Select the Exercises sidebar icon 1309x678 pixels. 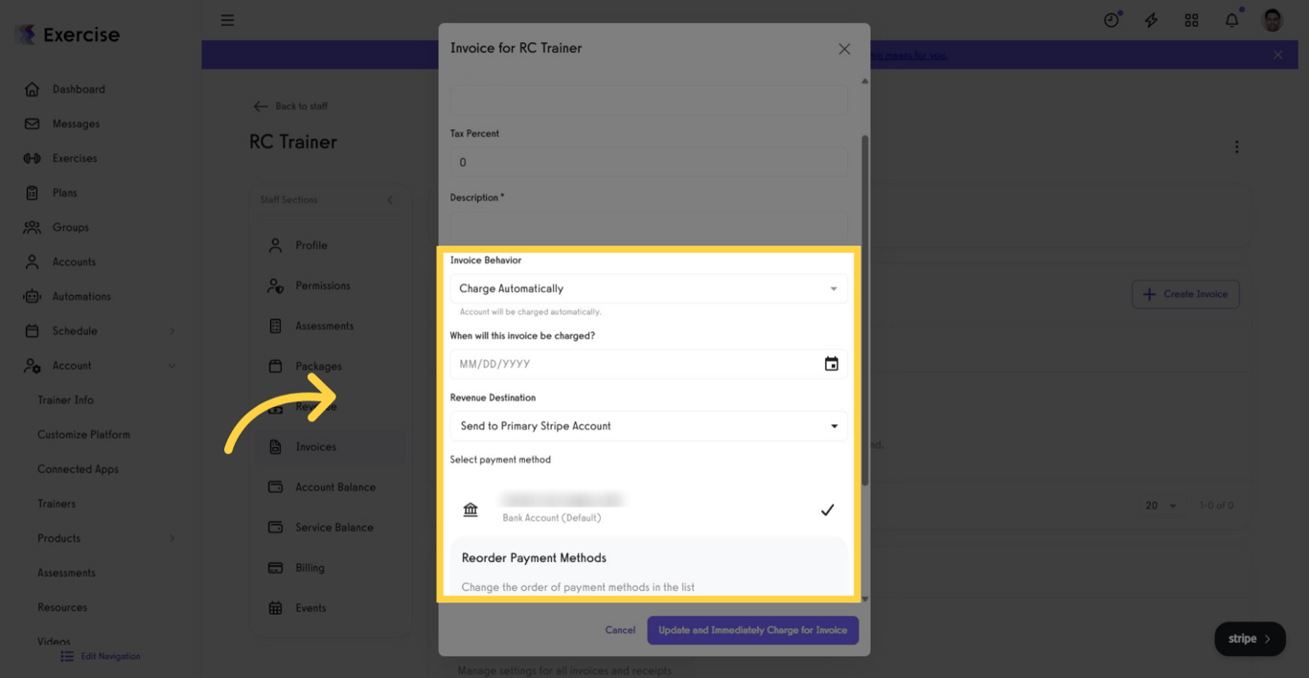(33, 158)
